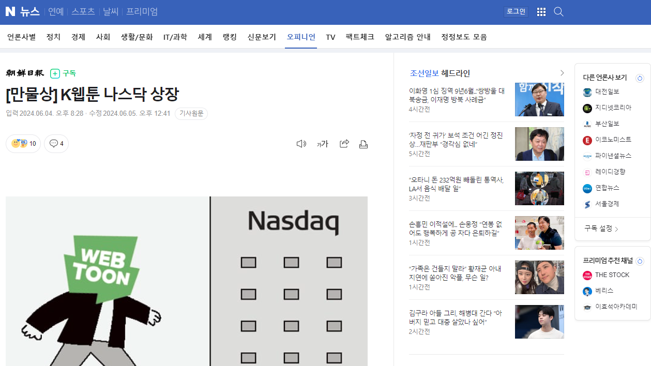Click the 지디넷코리아 icon
Image resolution: width=651 pixels, height=366 pixels.
(587, 109)
